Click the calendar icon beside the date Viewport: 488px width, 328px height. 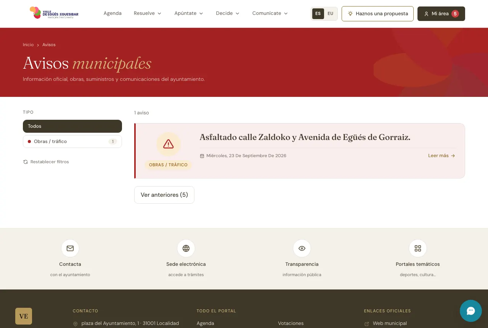[202, 156]
